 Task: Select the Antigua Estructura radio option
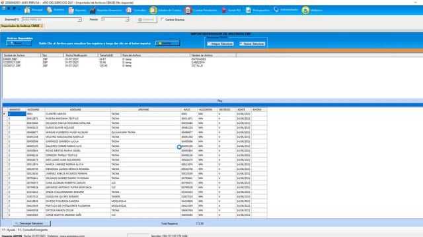tap(220, 43)
